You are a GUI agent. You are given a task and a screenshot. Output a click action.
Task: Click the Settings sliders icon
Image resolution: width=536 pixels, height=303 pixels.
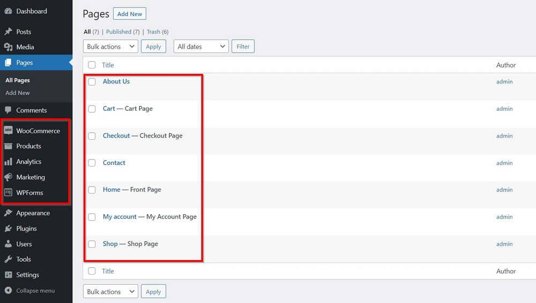click(8, 275)
